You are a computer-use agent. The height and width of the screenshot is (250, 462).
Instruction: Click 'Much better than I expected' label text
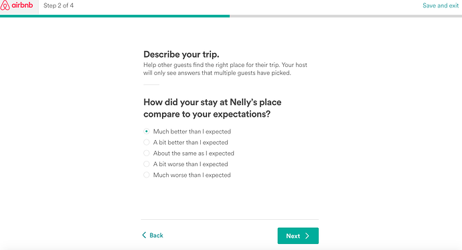click(191, 131)
